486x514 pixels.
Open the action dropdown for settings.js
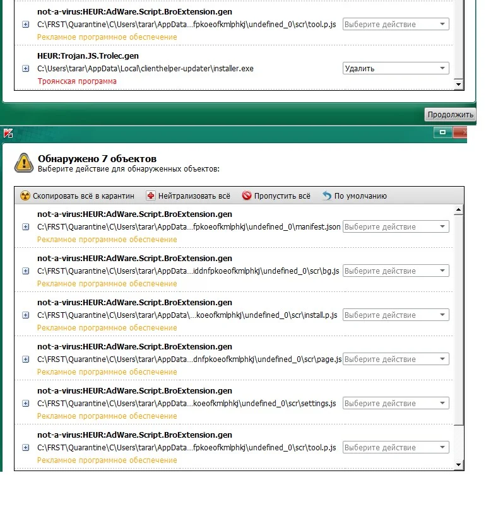(395, 404)
